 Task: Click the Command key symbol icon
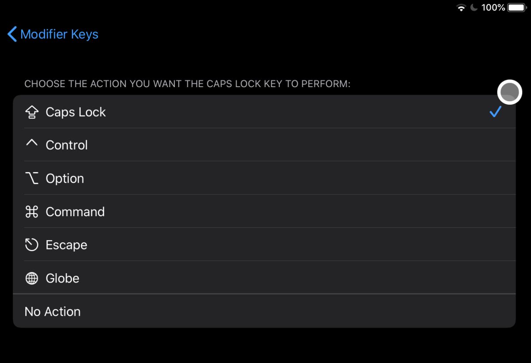click(x=31, y=211)
